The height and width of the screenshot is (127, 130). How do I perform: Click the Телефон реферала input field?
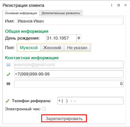[90, 101]
